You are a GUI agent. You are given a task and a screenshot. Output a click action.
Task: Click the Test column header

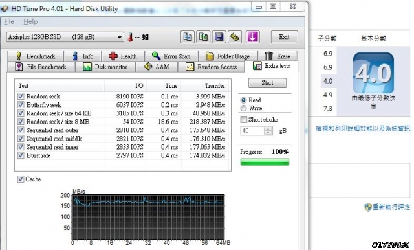pyautogui.click(x=60, y=86)
